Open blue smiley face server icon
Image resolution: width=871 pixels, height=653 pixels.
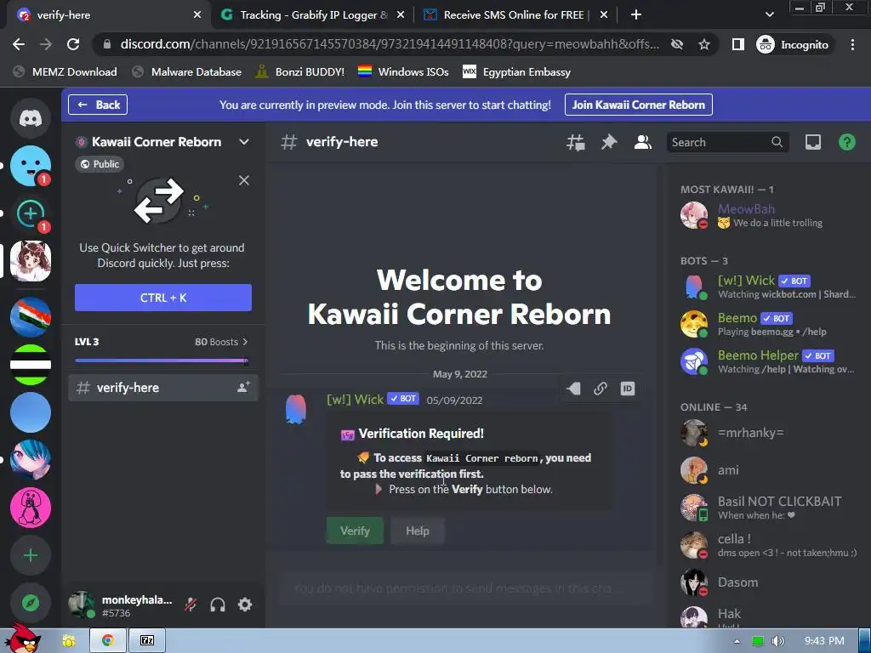click(31, 166)
